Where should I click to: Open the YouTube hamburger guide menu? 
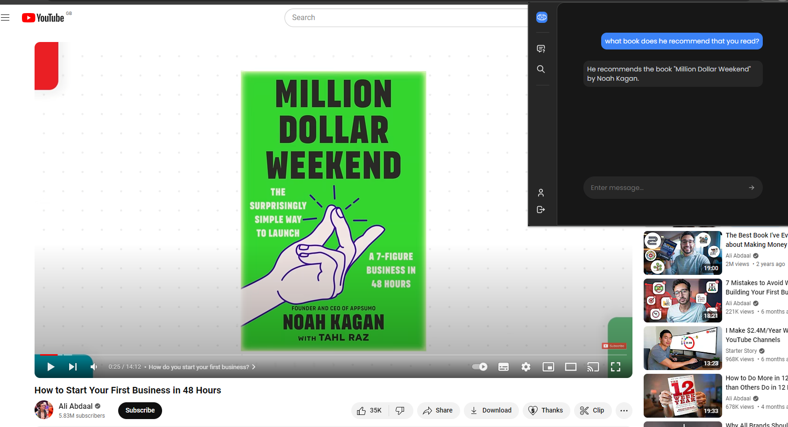[5, 18]
